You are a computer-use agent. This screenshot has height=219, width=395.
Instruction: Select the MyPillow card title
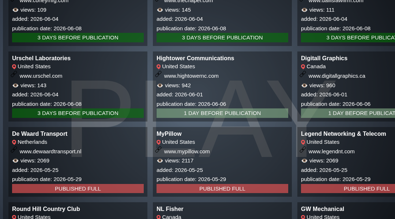pos(169,134)
